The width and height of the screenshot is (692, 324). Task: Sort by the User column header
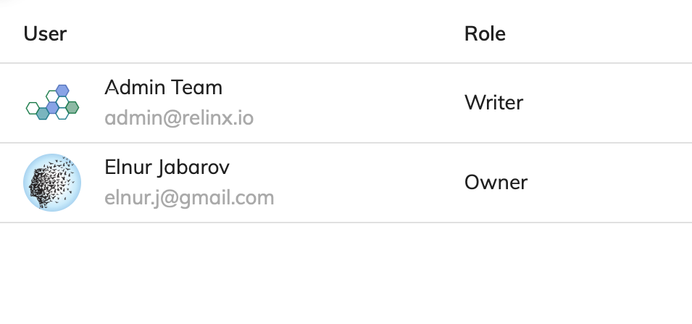(x=45, y=33)
